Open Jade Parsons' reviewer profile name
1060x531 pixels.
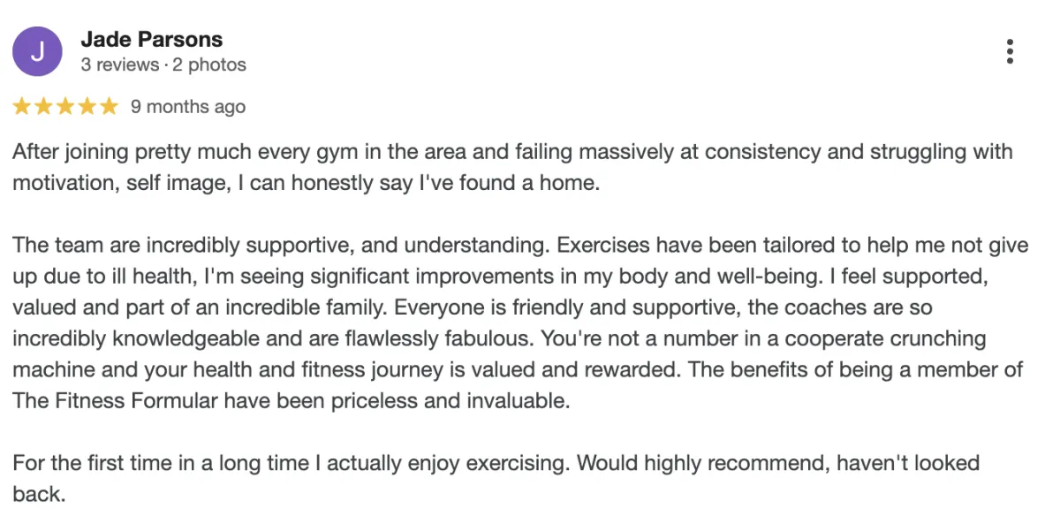point(151,40)
